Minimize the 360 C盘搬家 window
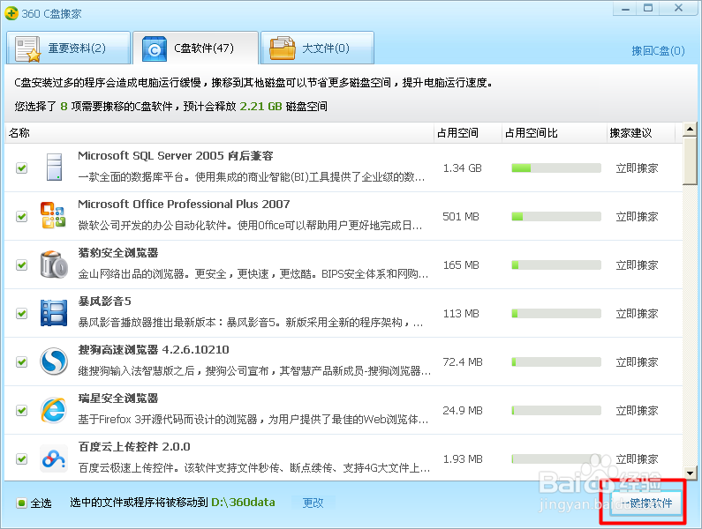Screen dimensions: 702x529 [x=625, y=9]
